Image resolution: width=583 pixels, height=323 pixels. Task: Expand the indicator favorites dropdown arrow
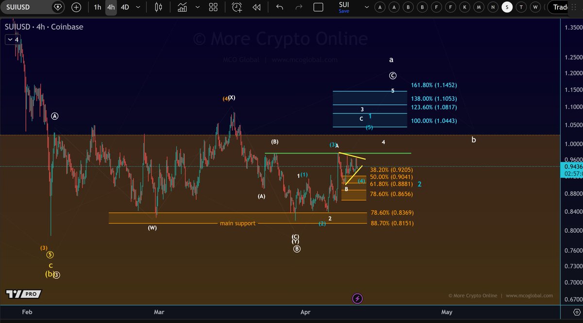[x=197, y=7]
